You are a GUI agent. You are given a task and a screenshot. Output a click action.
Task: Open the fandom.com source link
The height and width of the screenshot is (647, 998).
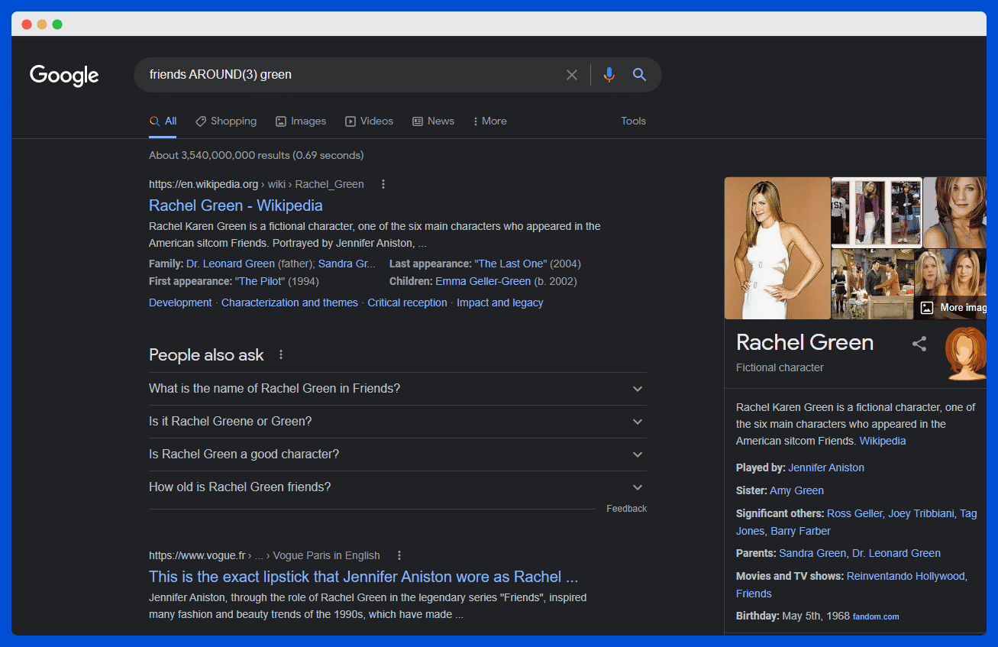(876, 616)
